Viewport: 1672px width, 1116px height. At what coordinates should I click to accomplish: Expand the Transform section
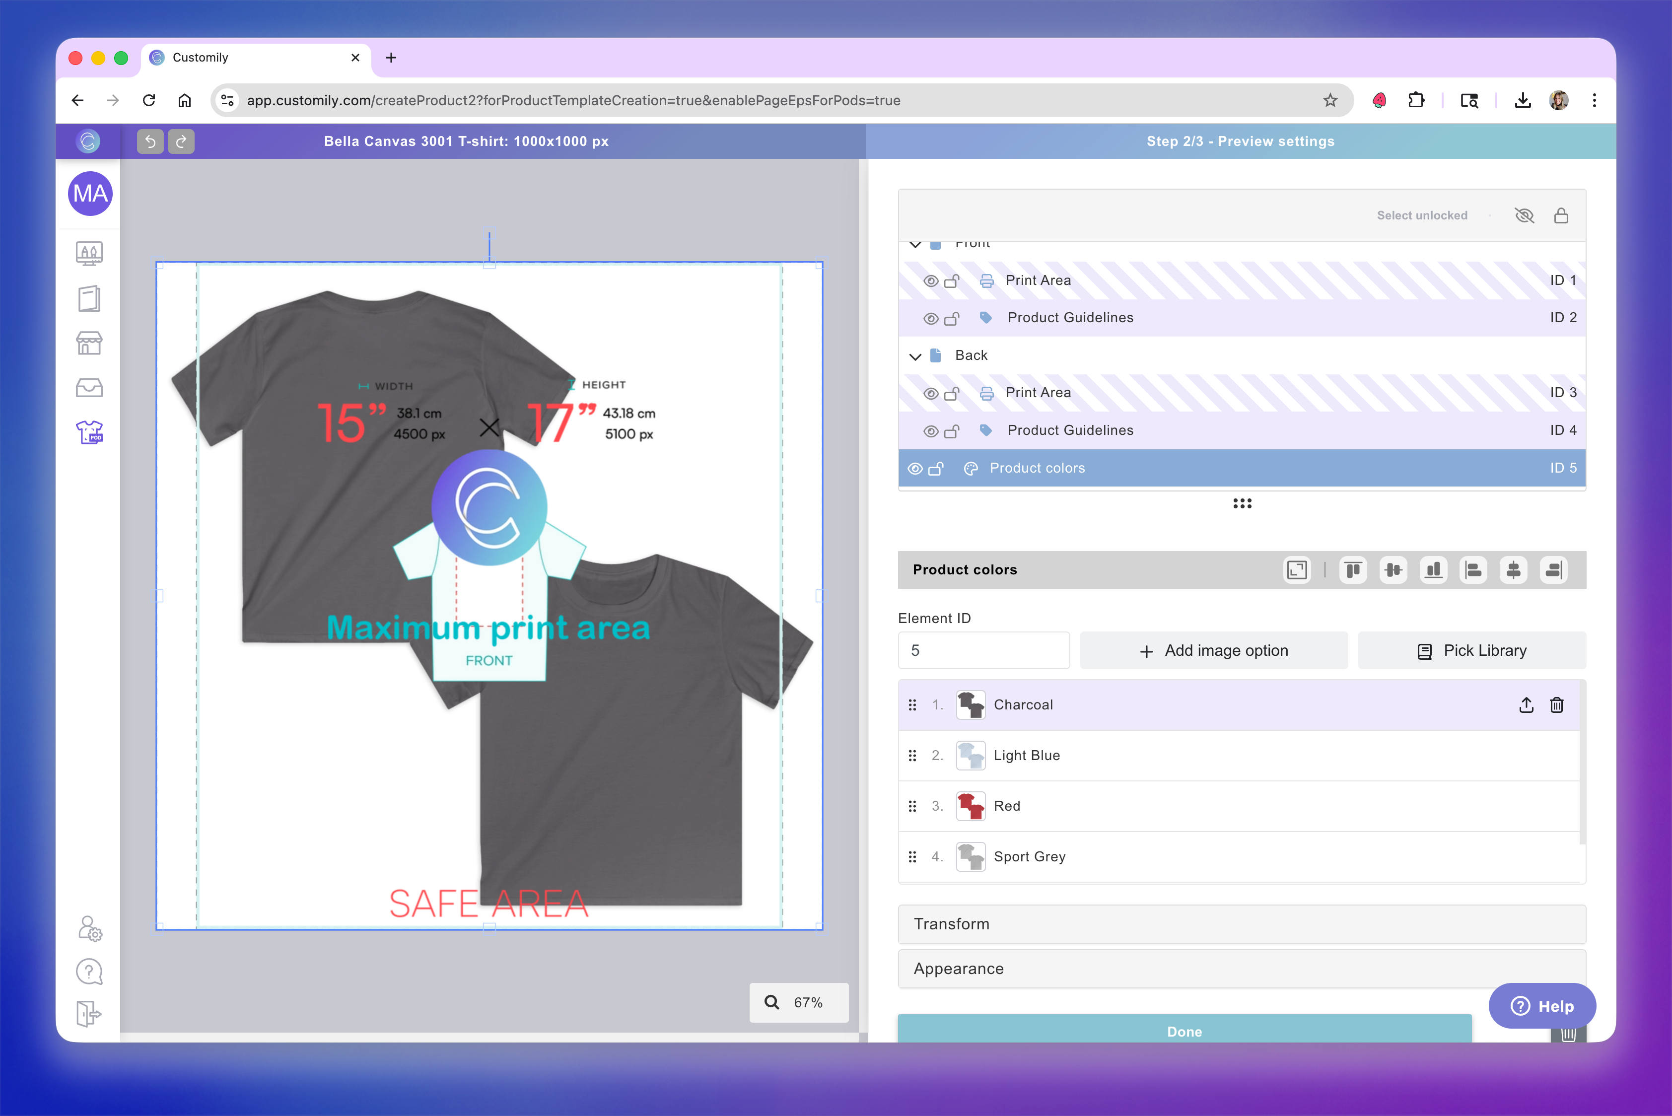[x=1242, y=924]
